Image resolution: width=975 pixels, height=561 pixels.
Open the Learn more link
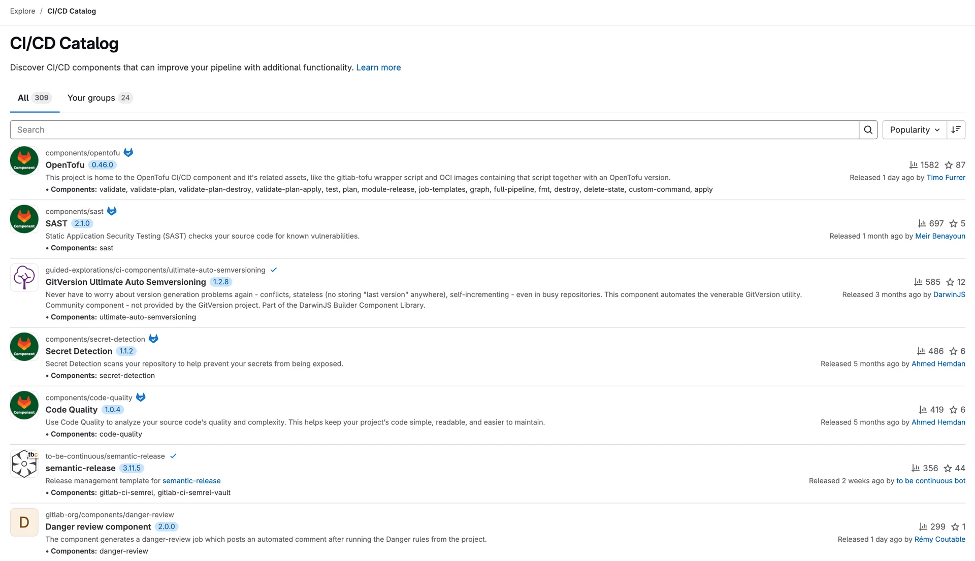point(378,68)
